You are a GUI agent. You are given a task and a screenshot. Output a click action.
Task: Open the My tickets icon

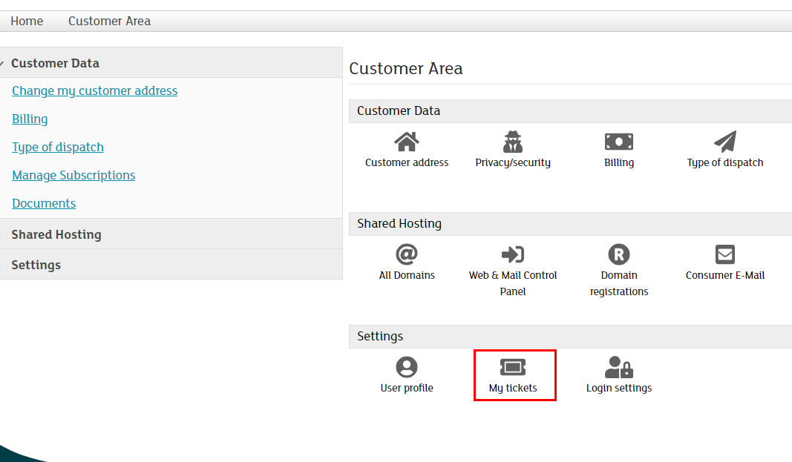coord(513,367)
